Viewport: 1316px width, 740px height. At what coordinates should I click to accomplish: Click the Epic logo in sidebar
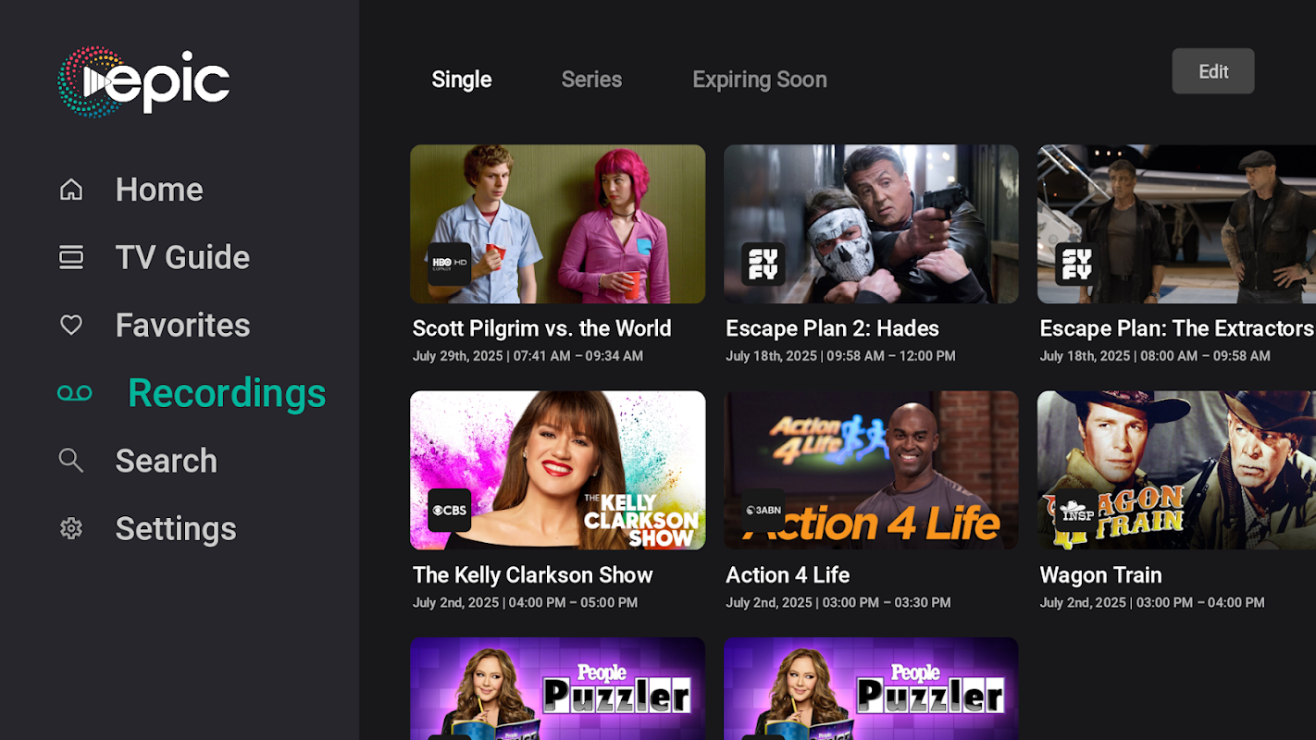[x=143, y=82]
